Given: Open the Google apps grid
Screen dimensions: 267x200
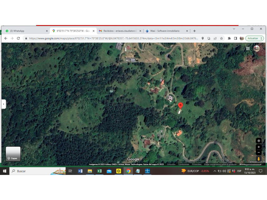Looking at the screenshot, I should pos(248,49).
